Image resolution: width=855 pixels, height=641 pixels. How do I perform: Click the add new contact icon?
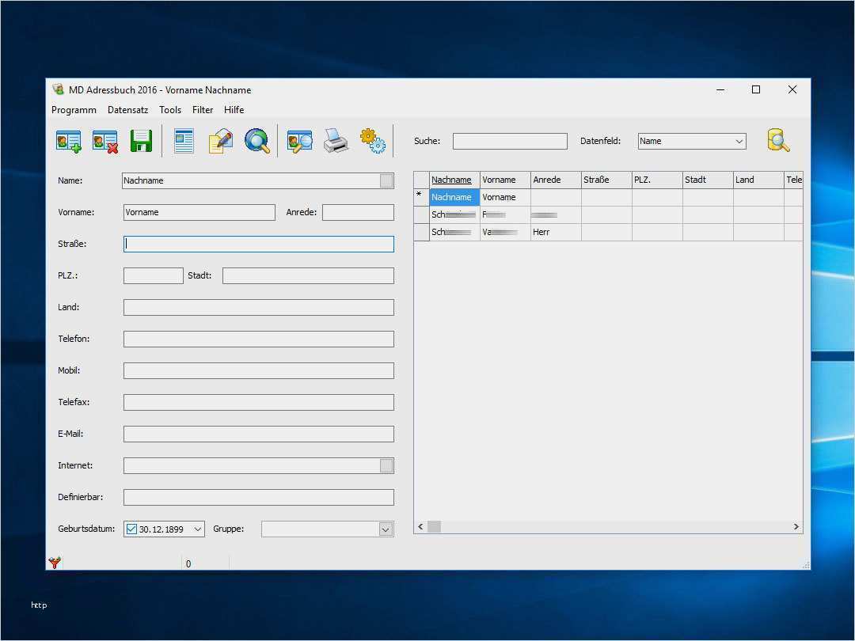point(69,141)
